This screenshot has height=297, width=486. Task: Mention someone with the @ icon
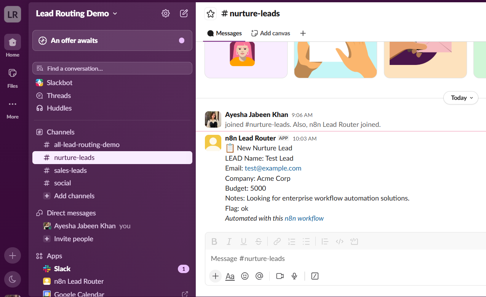[x=259, y=276]
